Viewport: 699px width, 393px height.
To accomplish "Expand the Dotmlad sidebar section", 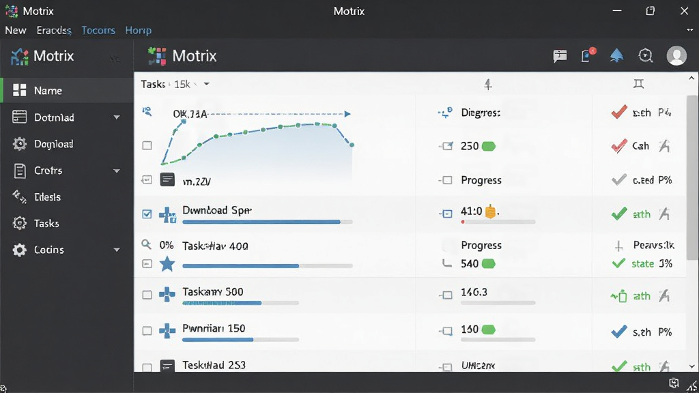I will click(117, 117).
